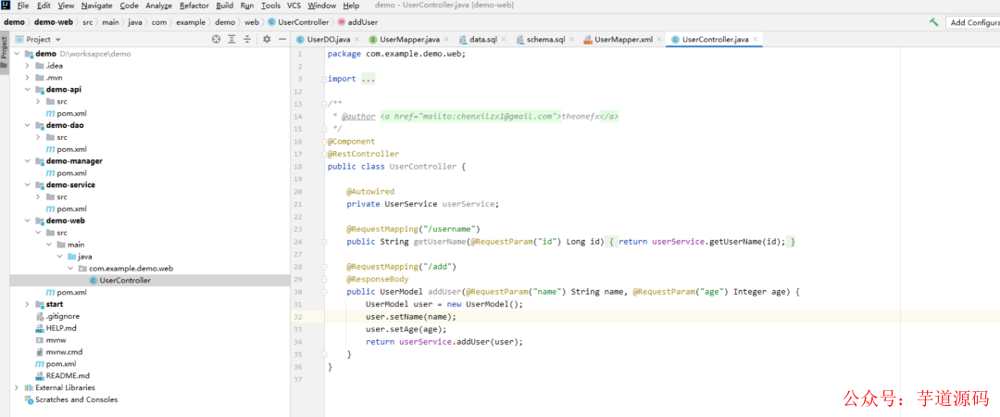The width and height of the screenshot is (1000, 417).
Task: Collapse the com.example.demo.web package
Action: click(x=70, y=268)
